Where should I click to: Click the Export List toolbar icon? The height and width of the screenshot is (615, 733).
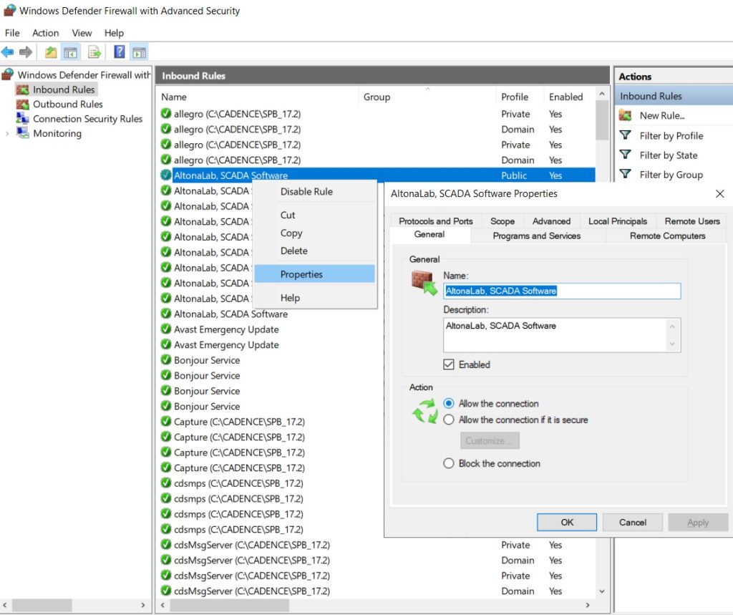94,52
